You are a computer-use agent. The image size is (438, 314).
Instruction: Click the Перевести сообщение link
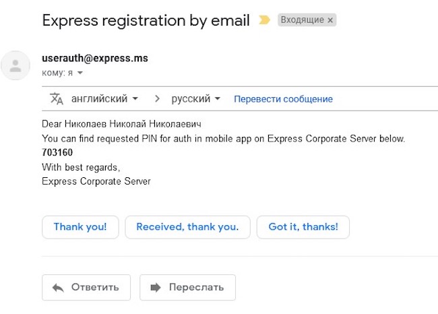coord(283,99)
